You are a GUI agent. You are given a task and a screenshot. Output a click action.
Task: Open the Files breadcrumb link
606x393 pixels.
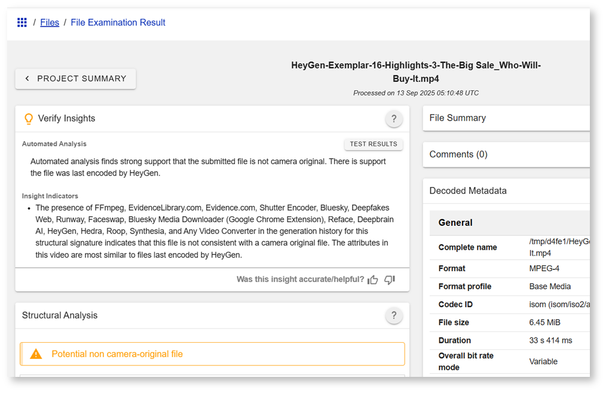pyautogui.click(x=50, y=22)
